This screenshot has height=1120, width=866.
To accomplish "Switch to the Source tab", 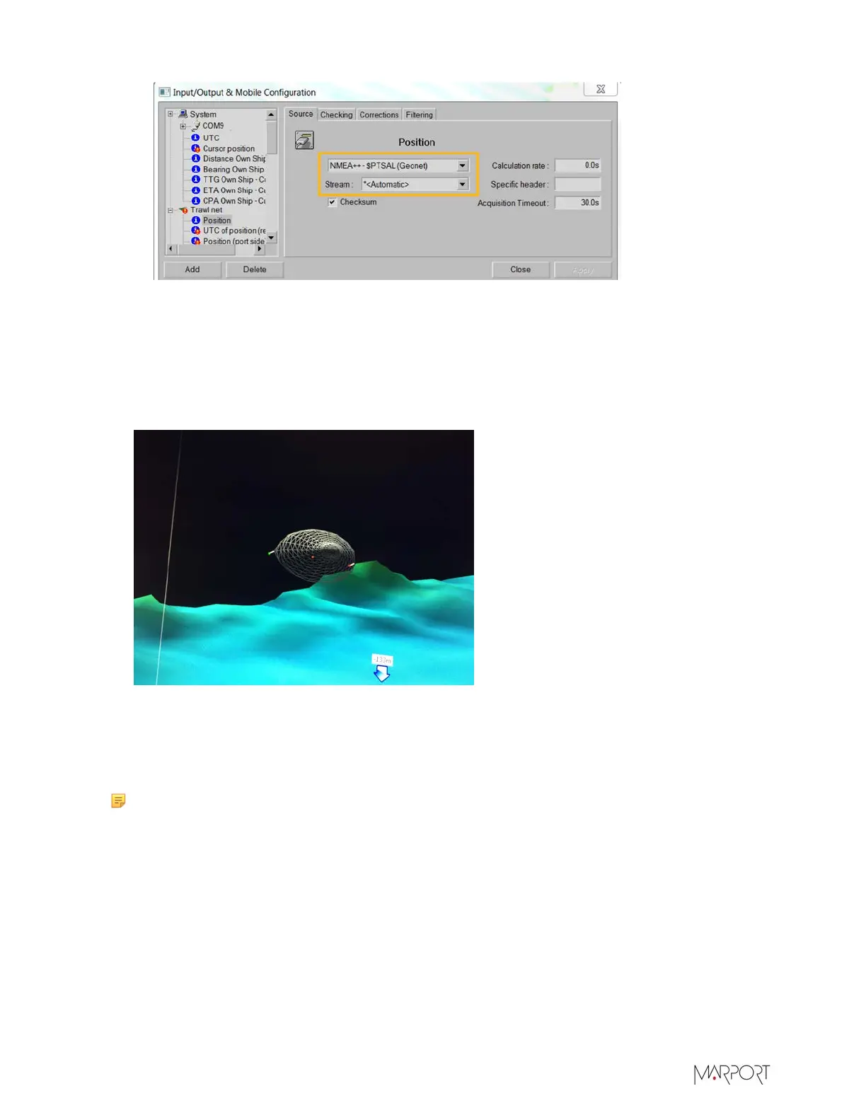I will click(x=301, y=114).
